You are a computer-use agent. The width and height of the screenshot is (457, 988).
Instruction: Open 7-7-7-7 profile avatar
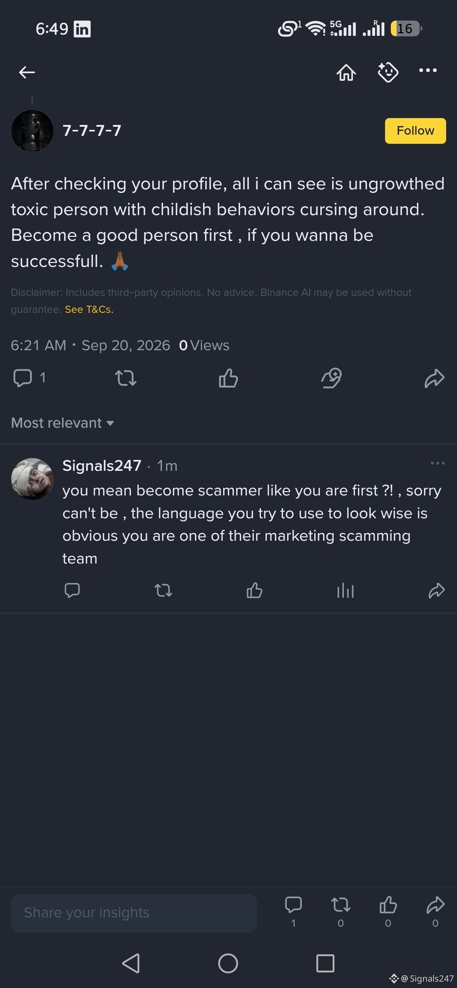[32, 131]
